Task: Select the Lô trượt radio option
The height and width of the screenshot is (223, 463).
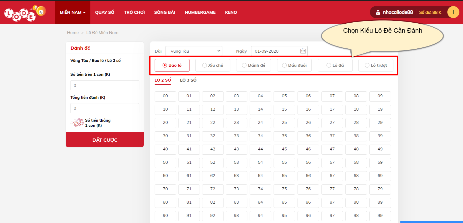Action: [376, 65]
